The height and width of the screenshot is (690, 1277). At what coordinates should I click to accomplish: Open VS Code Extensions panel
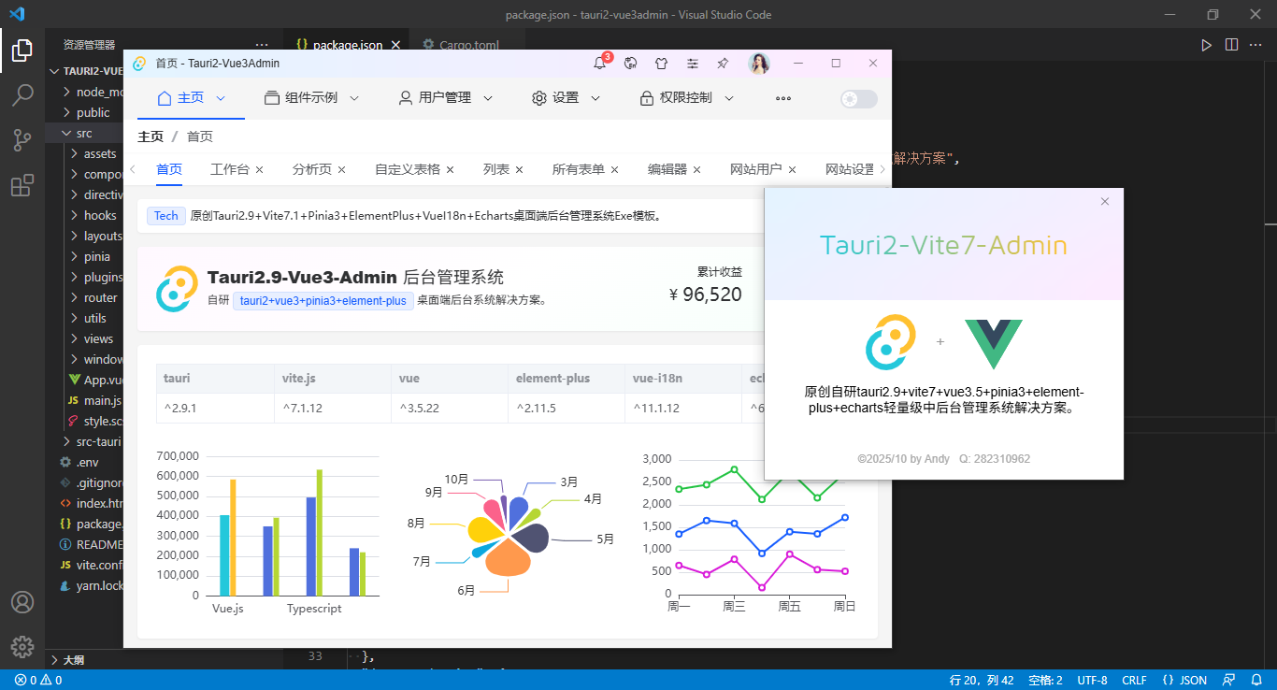[22, 185]
